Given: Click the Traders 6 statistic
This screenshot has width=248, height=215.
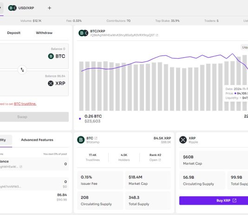Looking at the screenshot, I should click(x=211, y=21).
